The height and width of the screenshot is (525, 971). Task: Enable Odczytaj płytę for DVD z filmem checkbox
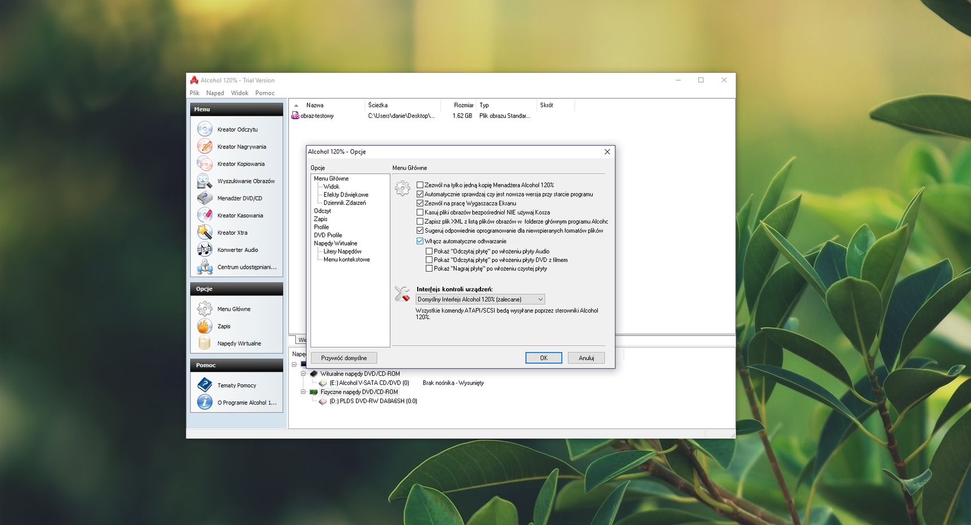click(x=429, y=260)
